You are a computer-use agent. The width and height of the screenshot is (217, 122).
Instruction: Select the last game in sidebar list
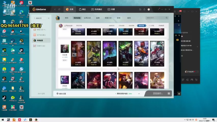(41, 46)
